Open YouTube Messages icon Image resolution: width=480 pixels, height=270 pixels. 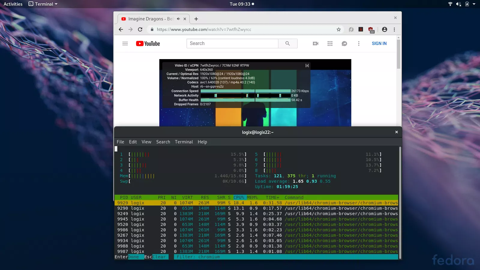click(344, 43)
